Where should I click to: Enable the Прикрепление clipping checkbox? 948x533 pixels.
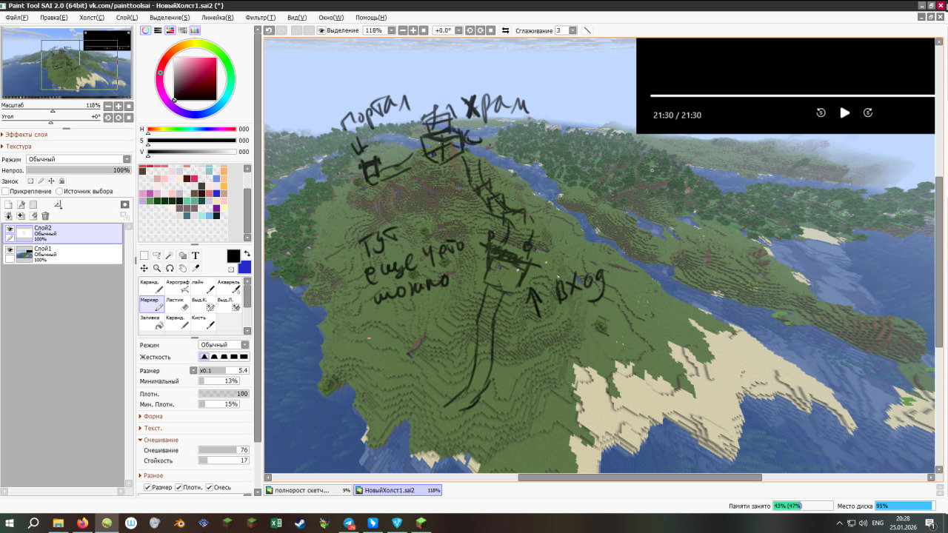6,191
